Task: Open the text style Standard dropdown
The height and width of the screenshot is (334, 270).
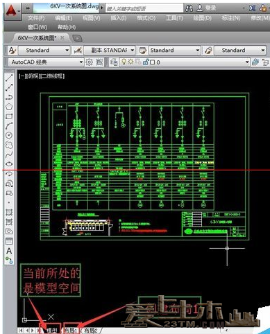Action: 67,50
